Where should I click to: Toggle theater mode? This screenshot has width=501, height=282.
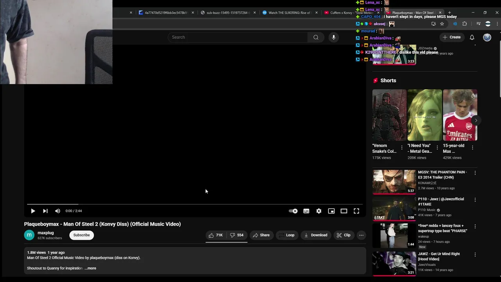(344, 211)
